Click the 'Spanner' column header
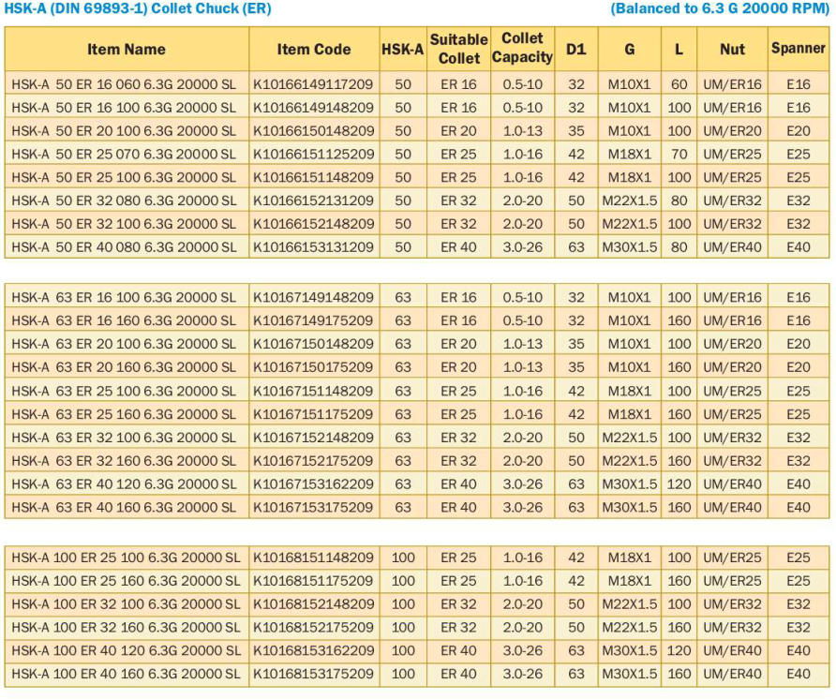 coord(799,48)
